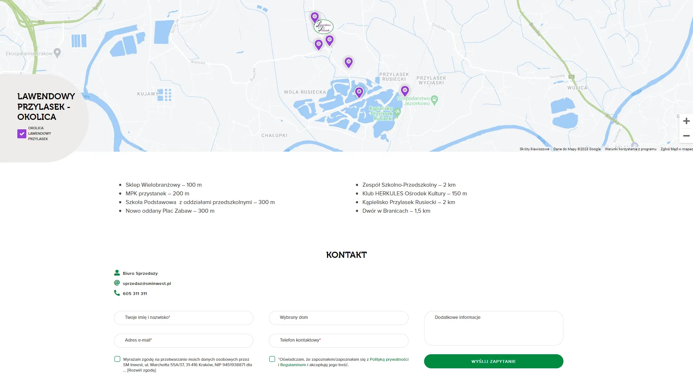Click the Kujawy grid landmark icon
This screenshot has width=693, height=390.
pos(165,95)
